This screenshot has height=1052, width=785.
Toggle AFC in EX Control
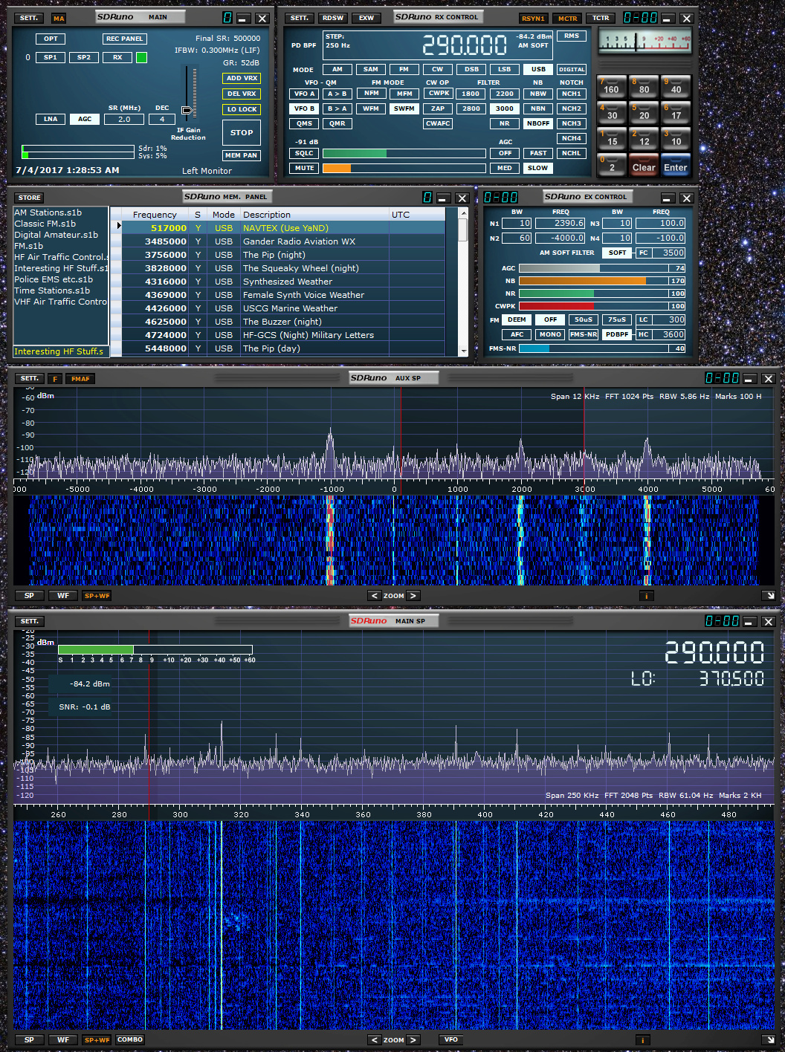[517, 334]
